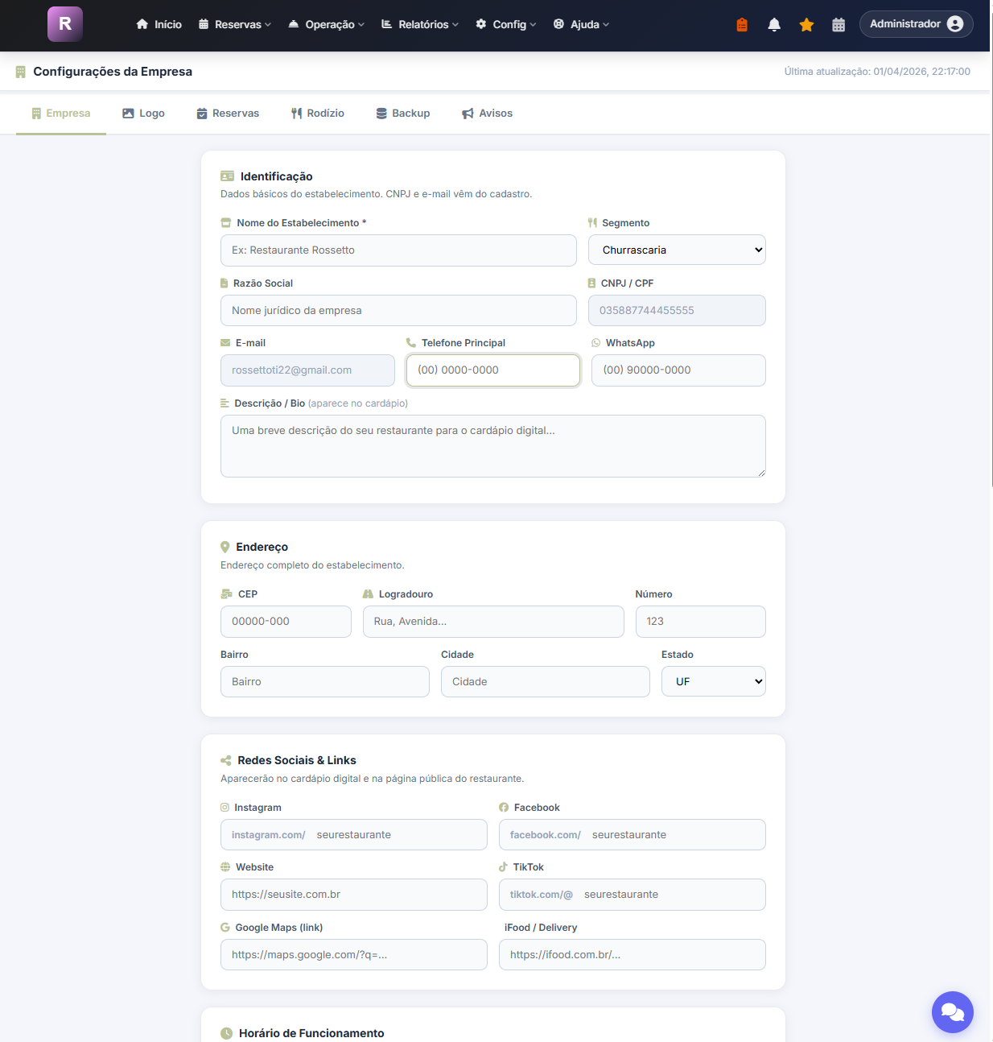Screen dimensions: 993x1042
Task: Open the calendar icon in the top bar
Action: [838, 24]
